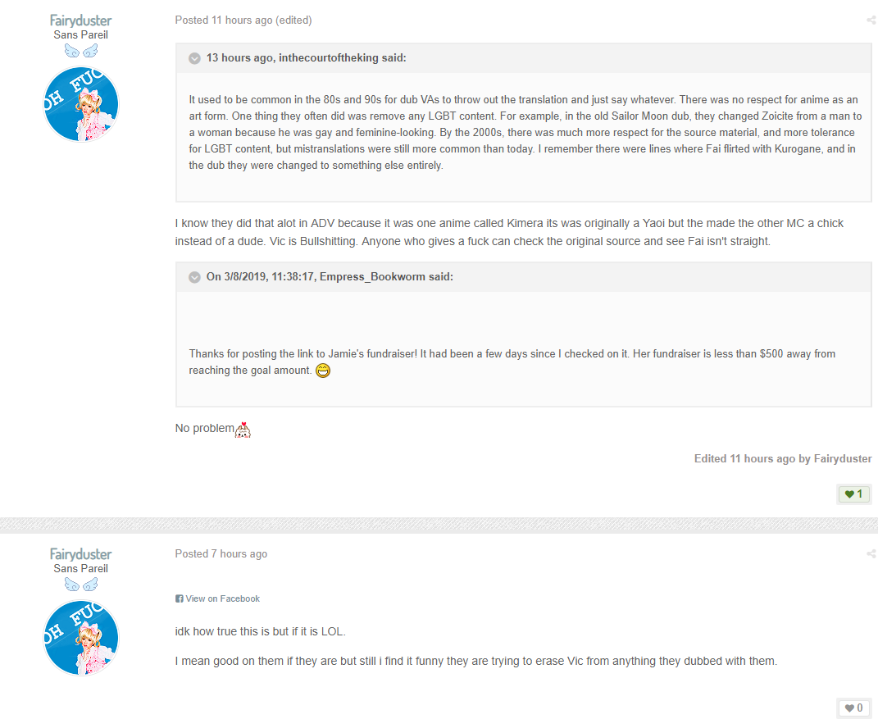Click the grinning emoji in Empress_Bookworm quote
The height and width of the screenshot is (719, 878).
[323, 370]
